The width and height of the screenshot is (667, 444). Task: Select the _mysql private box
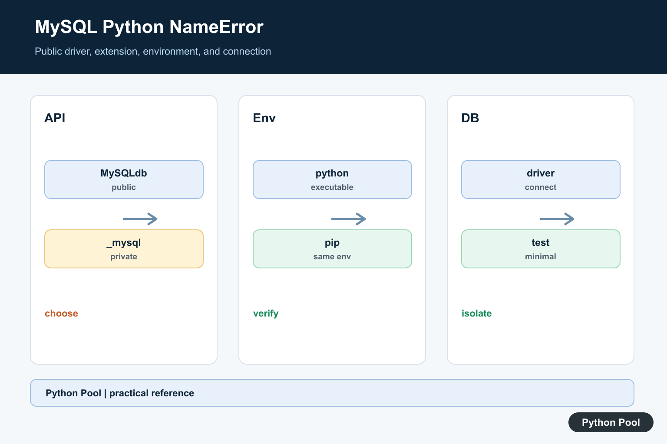coord(124,249)
